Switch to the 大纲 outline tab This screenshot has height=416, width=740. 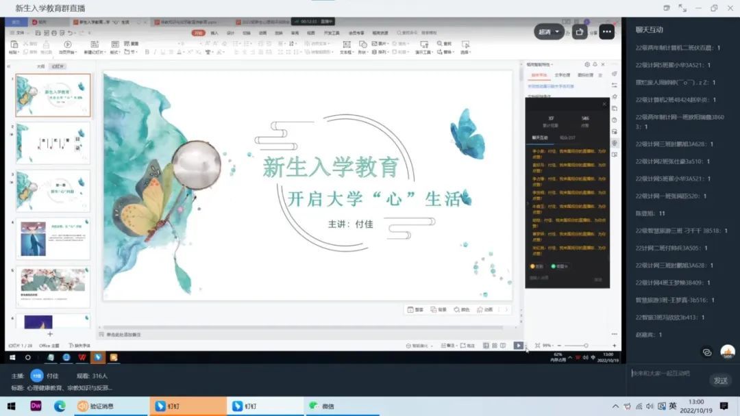tap(40, 66)
